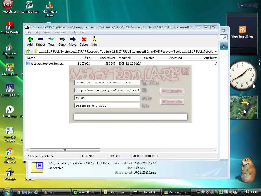261x196 pixels.
Task: Click the Test archive icon
Action: [x=51, y=41]
